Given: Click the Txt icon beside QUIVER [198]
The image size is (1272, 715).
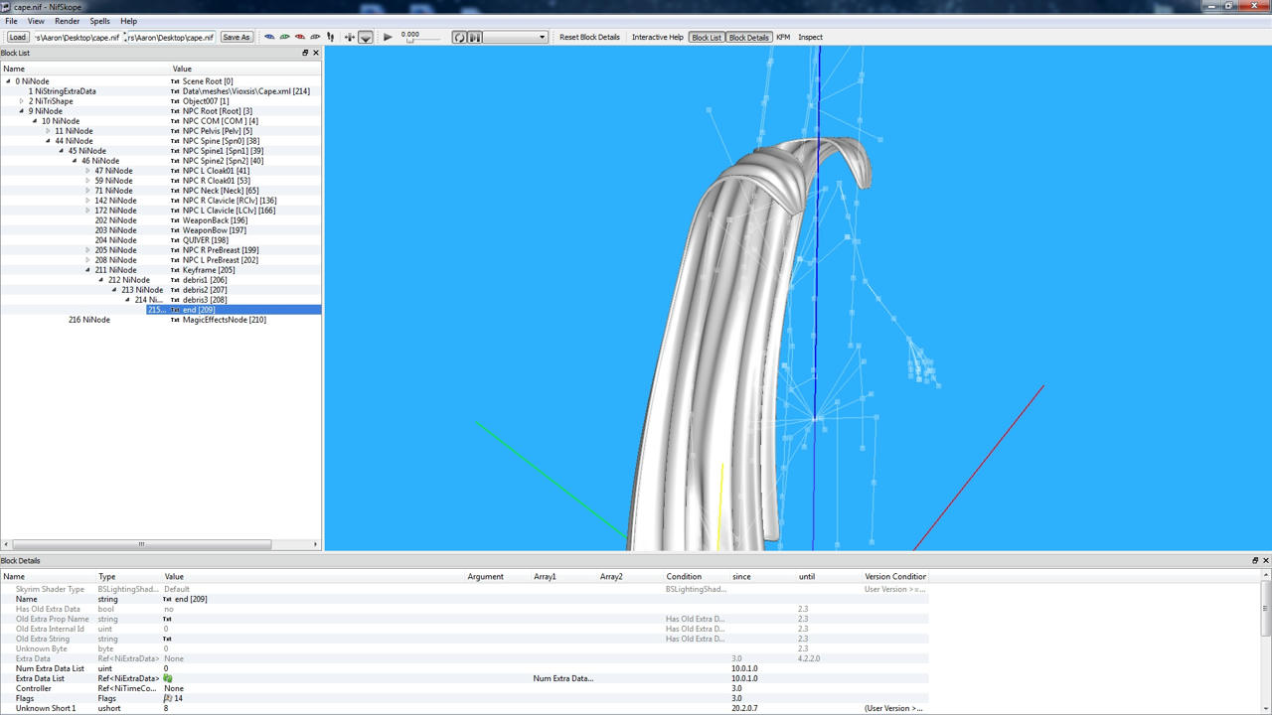Looking at the screenshot, I should 175,240.
